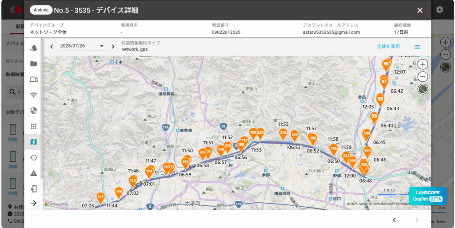Screen dimensions: 455x228
Task: Toggle aerial satellite map view
Action: point(423,89)
